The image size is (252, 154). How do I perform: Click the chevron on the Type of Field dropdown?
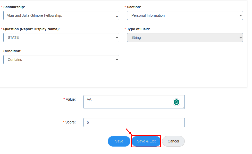[240, 37]
